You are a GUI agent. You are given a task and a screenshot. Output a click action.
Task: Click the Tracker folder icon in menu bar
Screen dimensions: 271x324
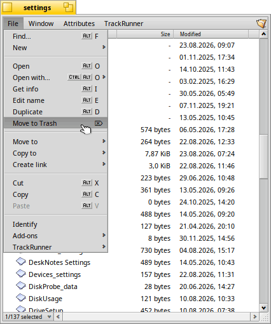(261, 24)
